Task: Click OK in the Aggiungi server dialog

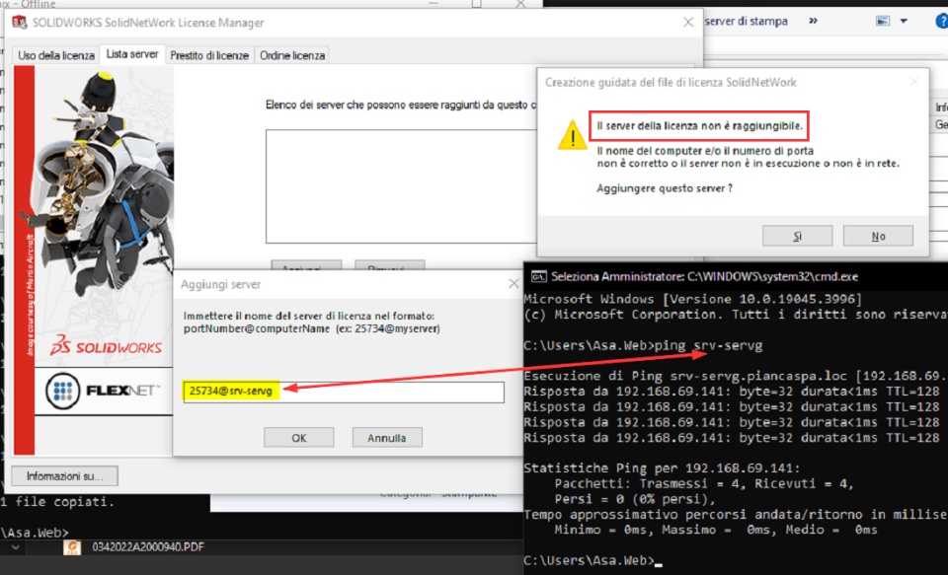Action: (x=298, y=438)
